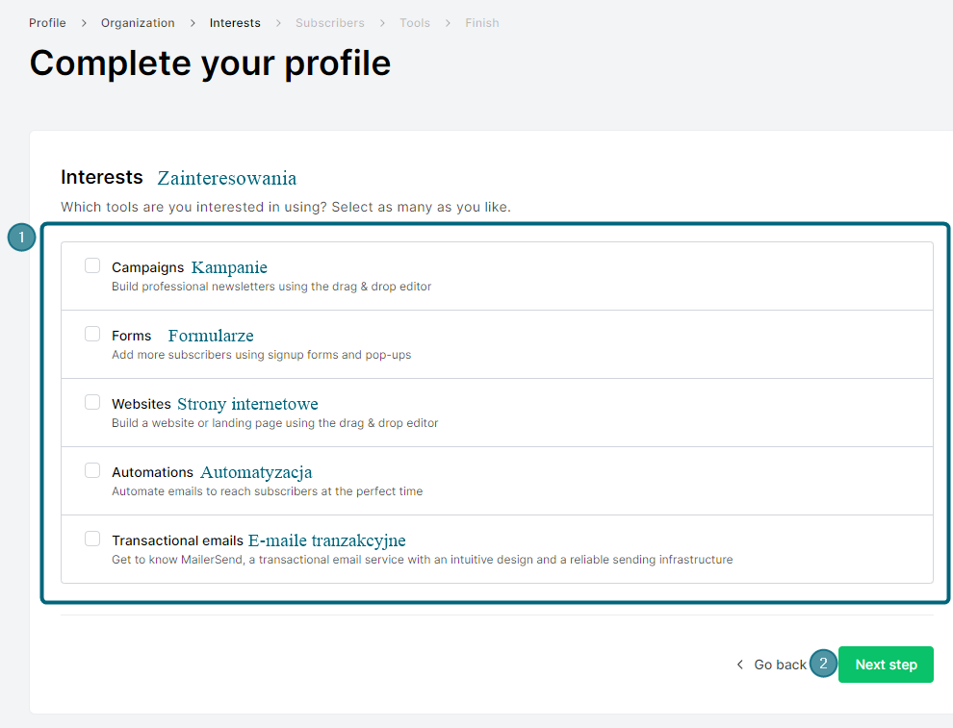Enable the Forms checkbox
953x728 pixels.
(92, 334)
